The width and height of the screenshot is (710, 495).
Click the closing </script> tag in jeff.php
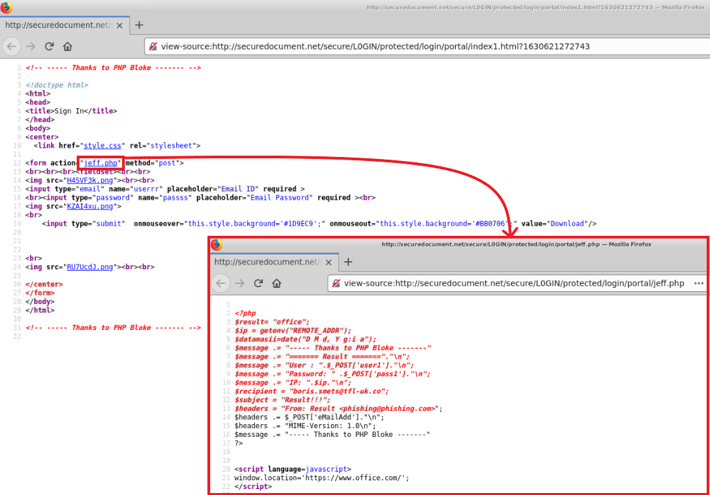[254, 486]
